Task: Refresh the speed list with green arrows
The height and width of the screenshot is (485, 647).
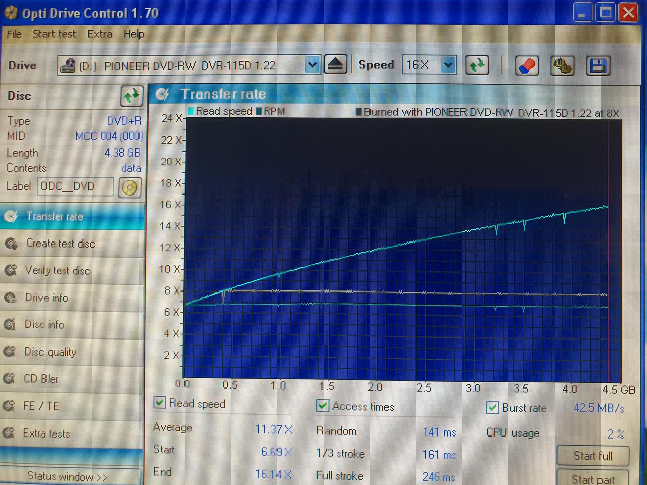Action: point(477,65)
